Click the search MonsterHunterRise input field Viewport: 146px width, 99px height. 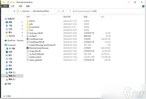[x=105, y=11]
